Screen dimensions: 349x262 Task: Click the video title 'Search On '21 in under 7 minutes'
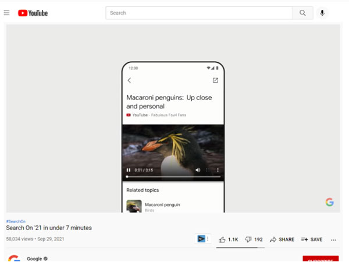tap(49, 228)
